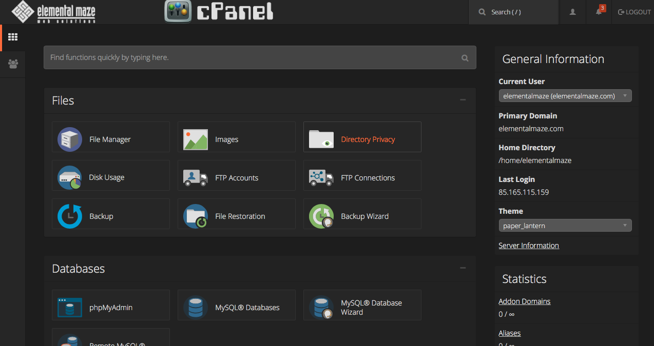Image resolution: width=654 pixels, height=346 pixels.
Task: Collapse the Files section
Action: coord(463,100)
